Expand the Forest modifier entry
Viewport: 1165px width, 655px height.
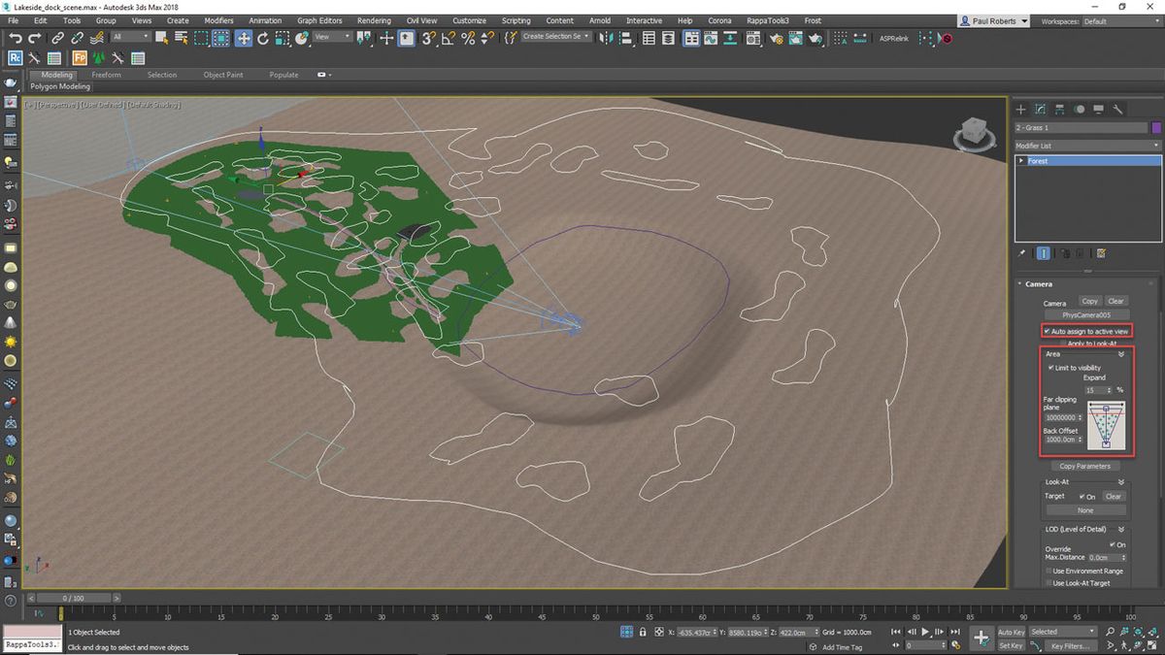pos(1021,160)
